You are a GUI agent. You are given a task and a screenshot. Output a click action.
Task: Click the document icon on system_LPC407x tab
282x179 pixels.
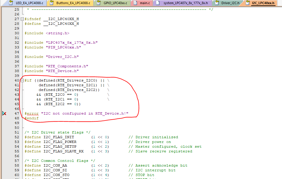(x=158, y=3)
